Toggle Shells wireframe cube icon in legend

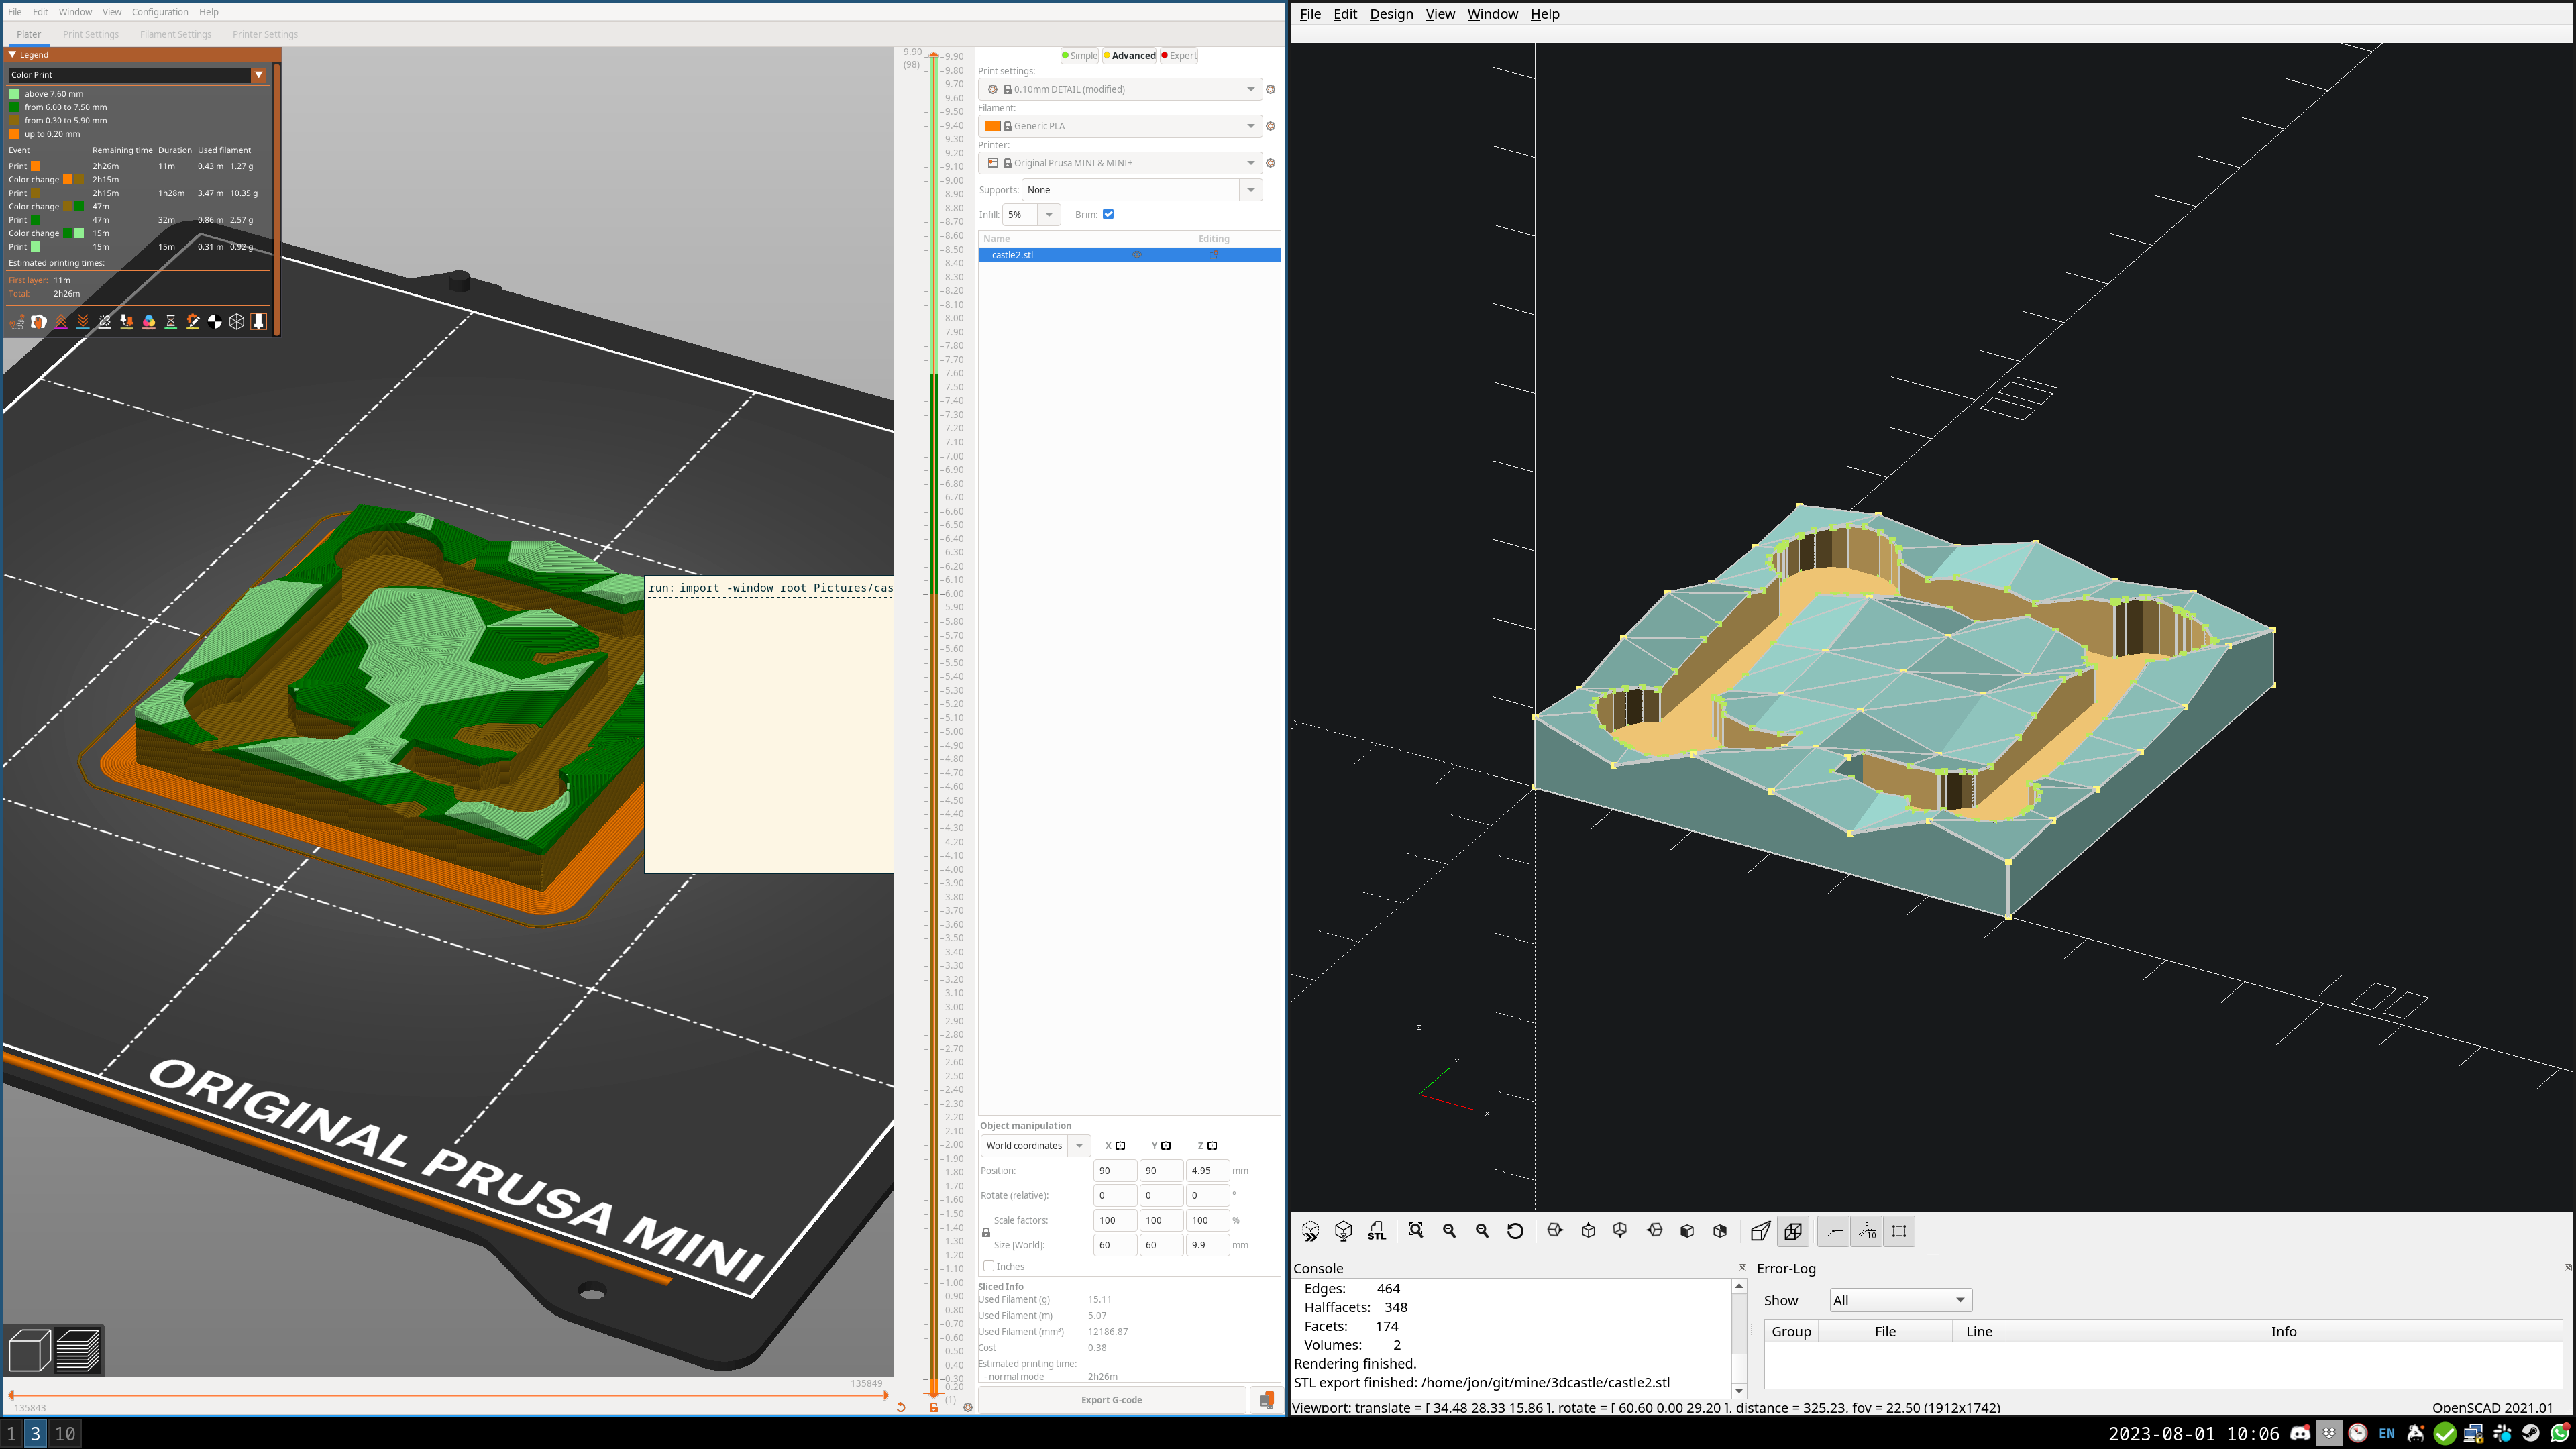point(237,322)
